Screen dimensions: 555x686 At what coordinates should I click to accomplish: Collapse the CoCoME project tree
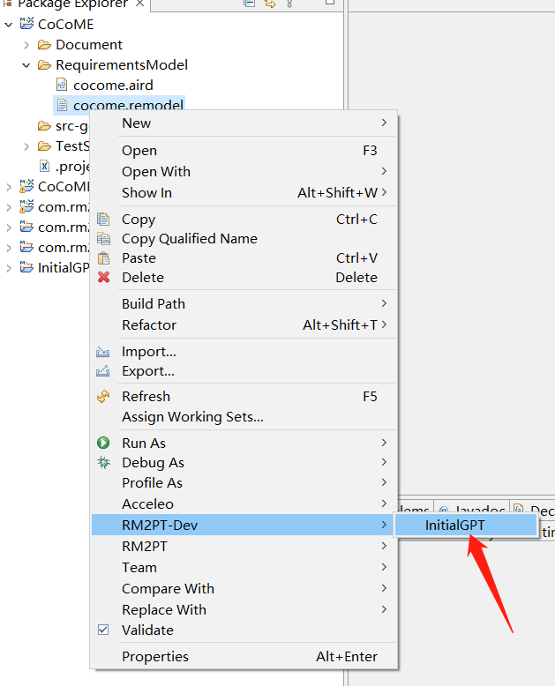[9, 25]
